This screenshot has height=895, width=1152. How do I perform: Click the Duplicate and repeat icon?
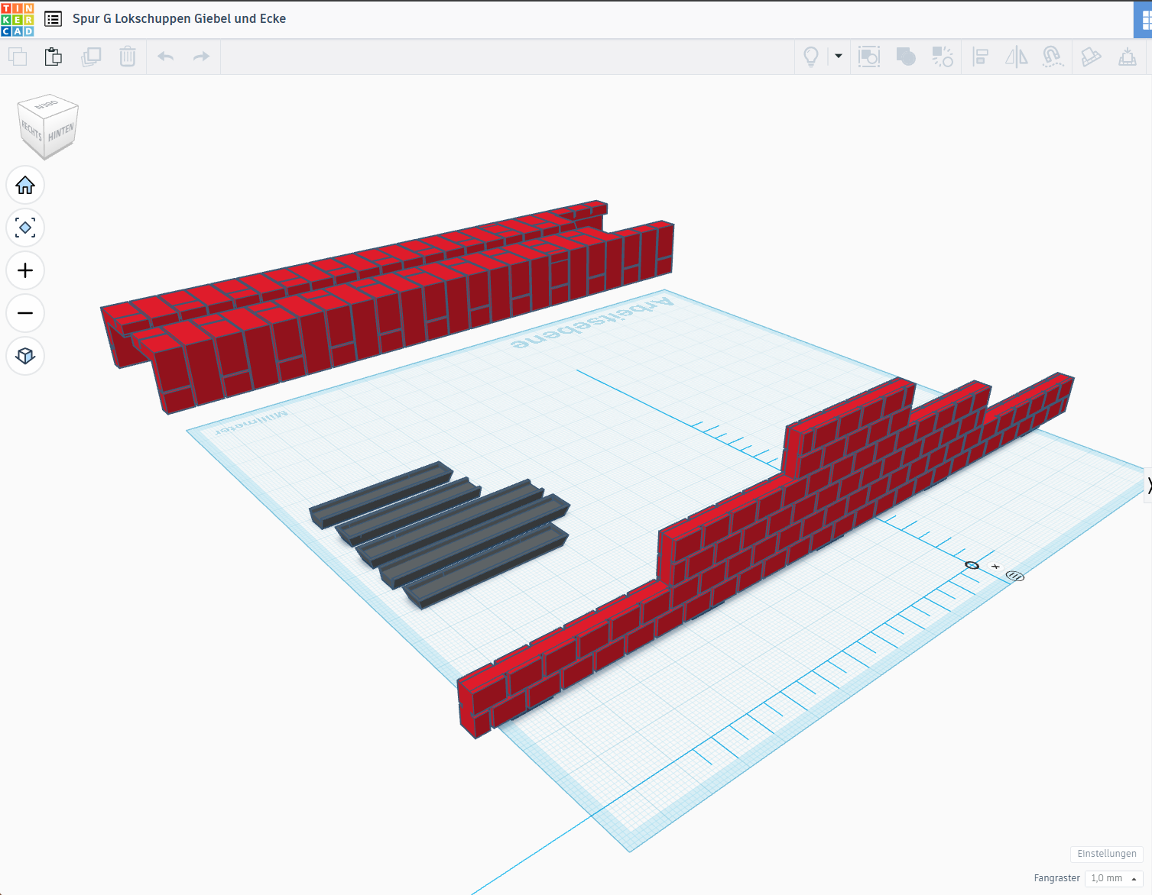(91, 57)
